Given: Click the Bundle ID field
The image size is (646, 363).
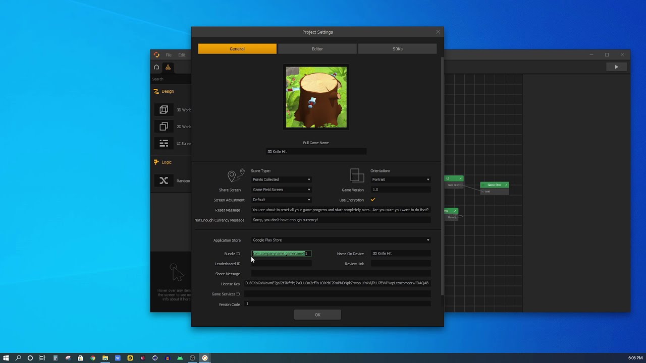Looking at the screenshot, I should coord(282,254).
